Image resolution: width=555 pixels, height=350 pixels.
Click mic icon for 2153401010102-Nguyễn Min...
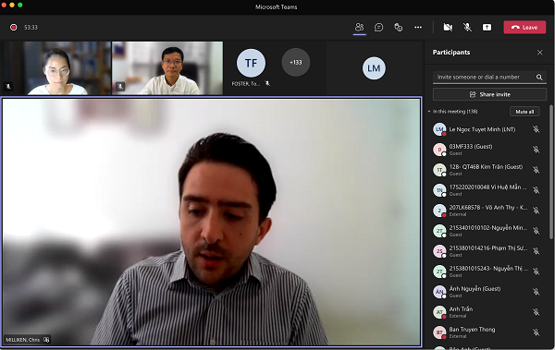pyautogui.click(x=536, y=231)
